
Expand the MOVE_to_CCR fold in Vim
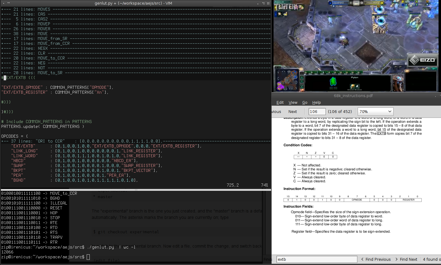[136, 58]
